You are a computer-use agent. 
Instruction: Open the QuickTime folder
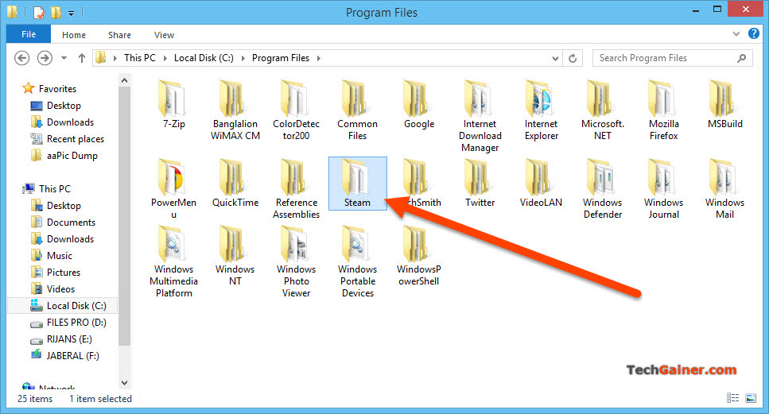point(235,183)
